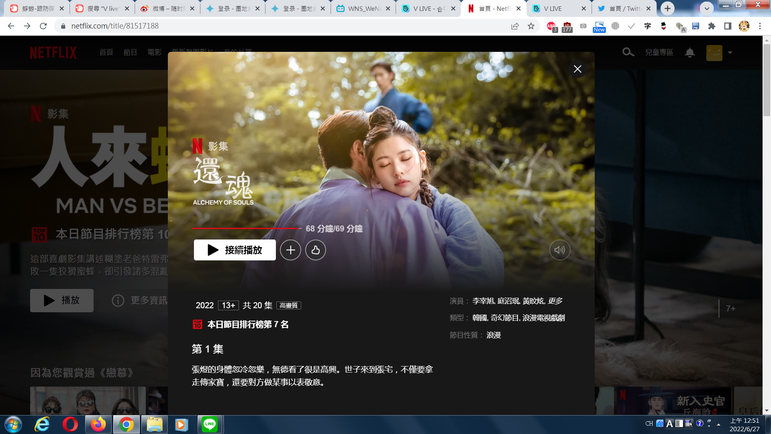Viewport: 771px width, 434px height.
Task: Switch to the V LIVE tab
Action: click(x=559, y=8)
